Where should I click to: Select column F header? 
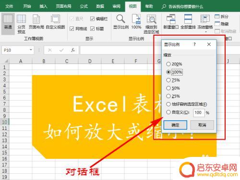tap(136, 61)
